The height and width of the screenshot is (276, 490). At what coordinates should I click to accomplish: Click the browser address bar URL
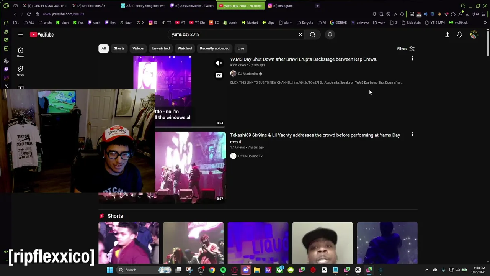click(x=64, y=14)
